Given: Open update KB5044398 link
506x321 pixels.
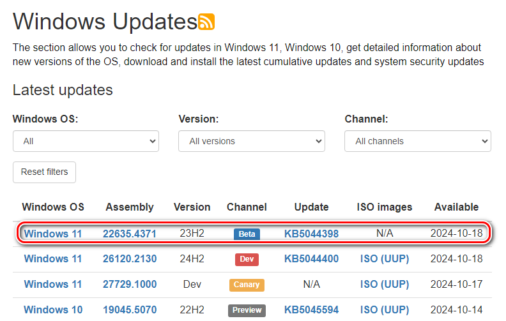Looking at the screenshot, I should (311, 234).
